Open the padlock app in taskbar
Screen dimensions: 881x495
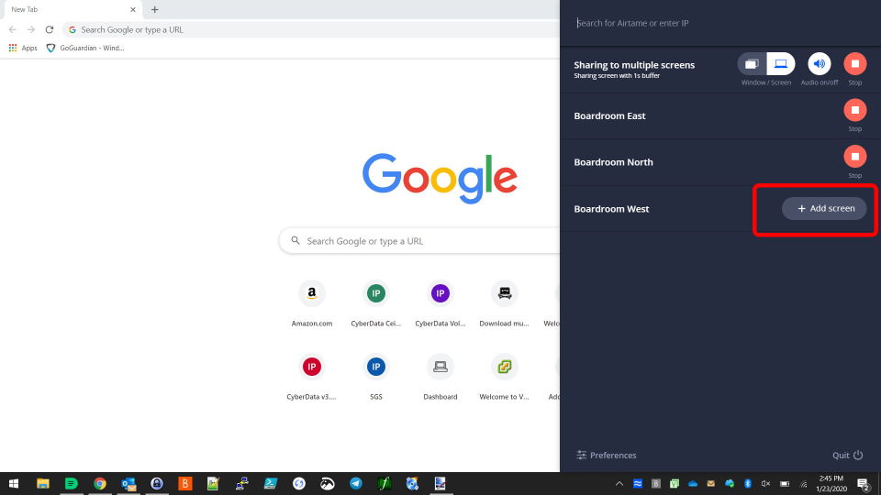157,484
